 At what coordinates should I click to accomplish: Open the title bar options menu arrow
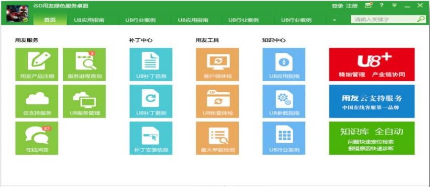pos(394,5)
